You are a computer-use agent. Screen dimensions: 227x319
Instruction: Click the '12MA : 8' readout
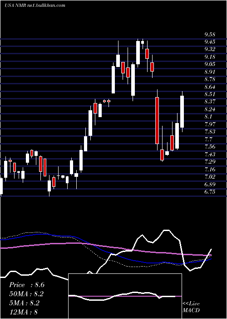click(24, 312)
